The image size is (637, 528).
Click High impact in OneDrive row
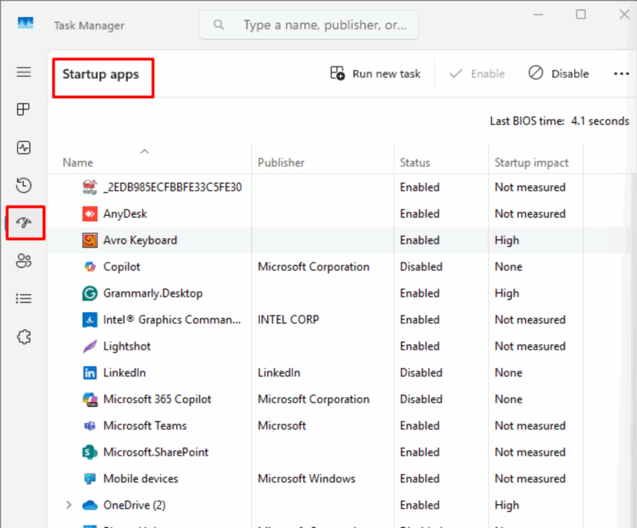pyautogui.click(x=506, y=505)
